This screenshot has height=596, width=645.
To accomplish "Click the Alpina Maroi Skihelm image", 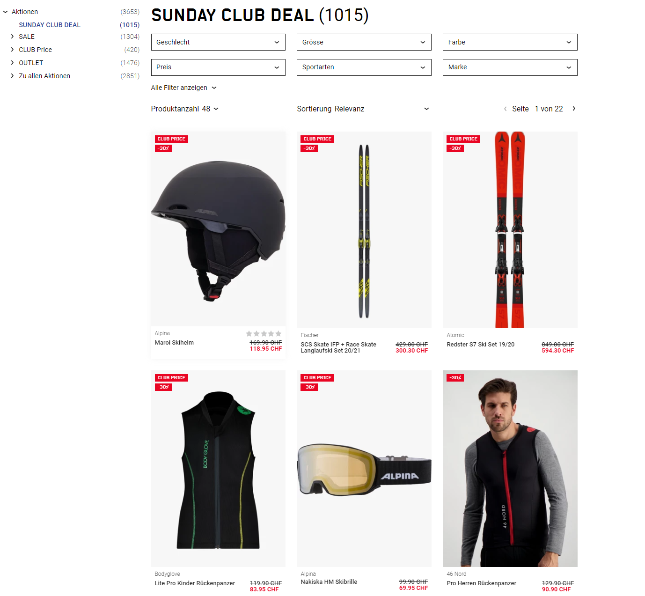I will [x=218, y=229].
